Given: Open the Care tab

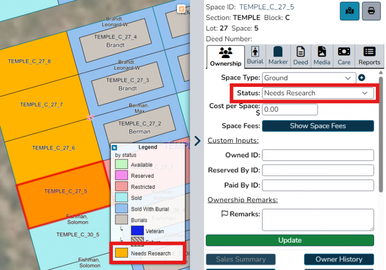Looking at the screenshot, I should [x=344, y=56].
